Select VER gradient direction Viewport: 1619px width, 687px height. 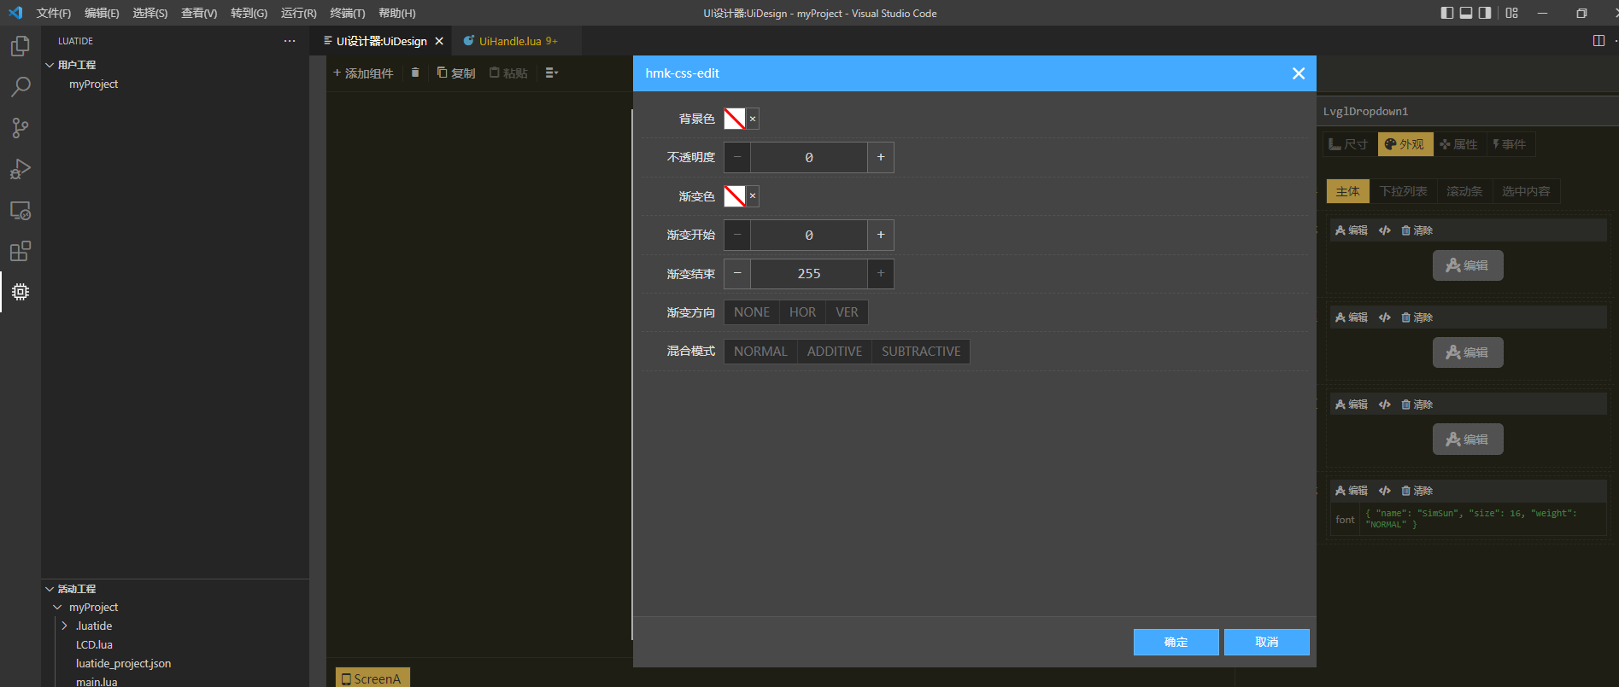[x=847, y=312]
